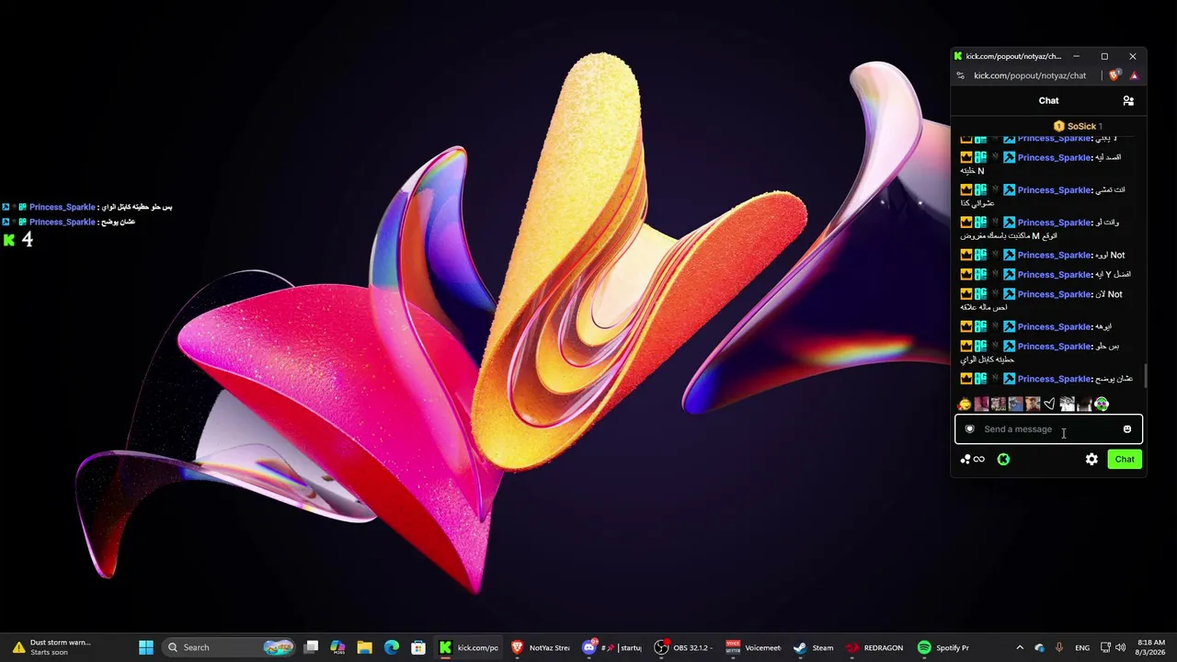1177x662 pixels.
Task: Minimize the Kick chat popout window
Action: click(x=1076, y=56)
